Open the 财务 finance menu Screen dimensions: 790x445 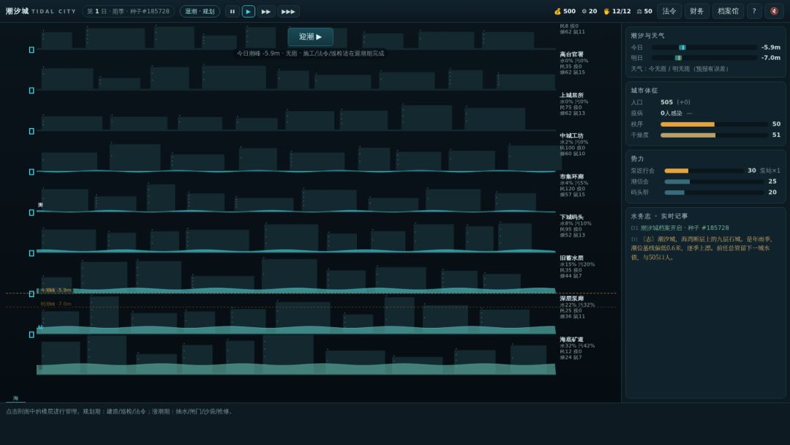pyautogui.click(x=697, y=11)
